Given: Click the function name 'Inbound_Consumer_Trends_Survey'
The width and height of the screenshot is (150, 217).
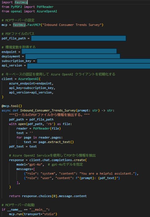Looking at the screenshot, I should coord(48,111).
